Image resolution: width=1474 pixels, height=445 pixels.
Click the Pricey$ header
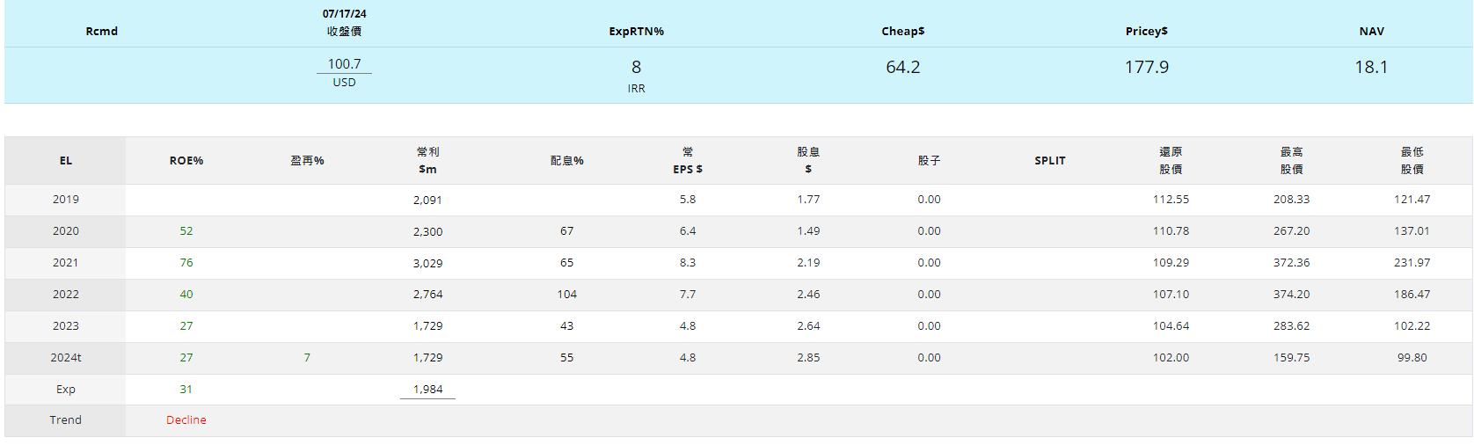tap(1146, 31)
